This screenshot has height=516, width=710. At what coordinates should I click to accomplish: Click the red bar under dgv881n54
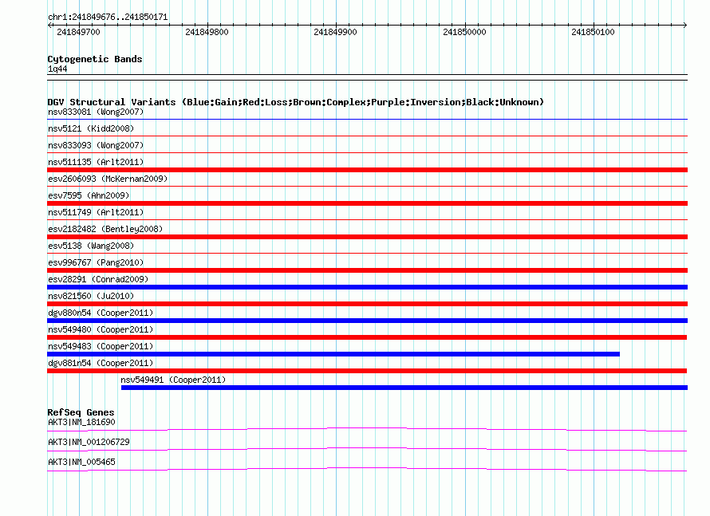[367, 371]
